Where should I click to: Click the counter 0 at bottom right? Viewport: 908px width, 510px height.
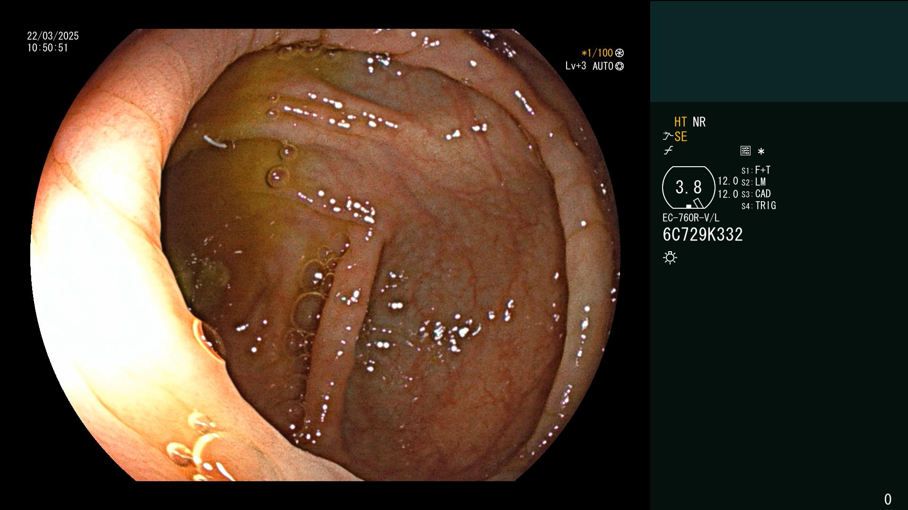click(x=888, y=499)
